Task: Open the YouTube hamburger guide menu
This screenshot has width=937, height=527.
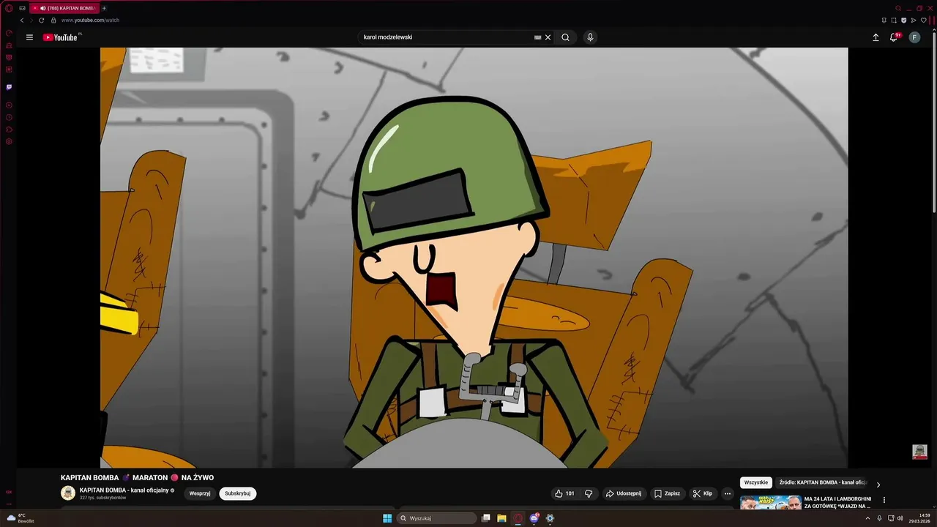Action: pos(29,37)
